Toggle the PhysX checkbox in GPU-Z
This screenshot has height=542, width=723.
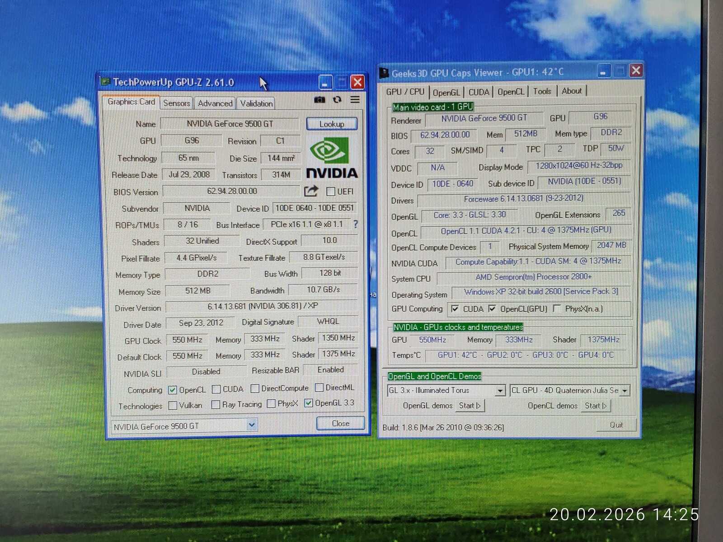pos(271,403)
